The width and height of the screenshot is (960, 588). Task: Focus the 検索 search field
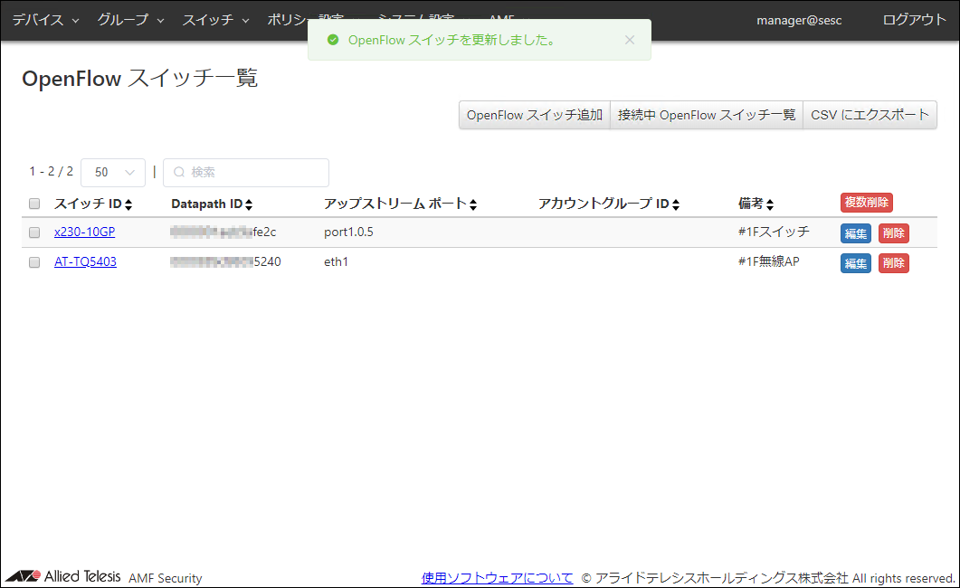tap(246, 173)
